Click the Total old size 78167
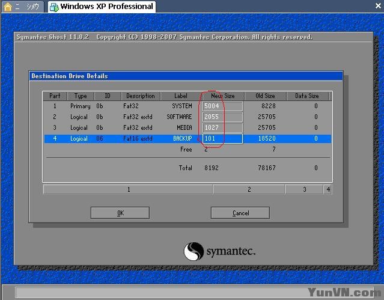 coord(267,168)
